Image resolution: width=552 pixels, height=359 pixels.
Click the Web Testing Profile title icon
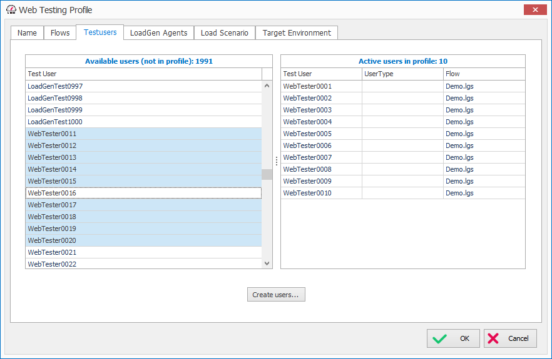11,10
